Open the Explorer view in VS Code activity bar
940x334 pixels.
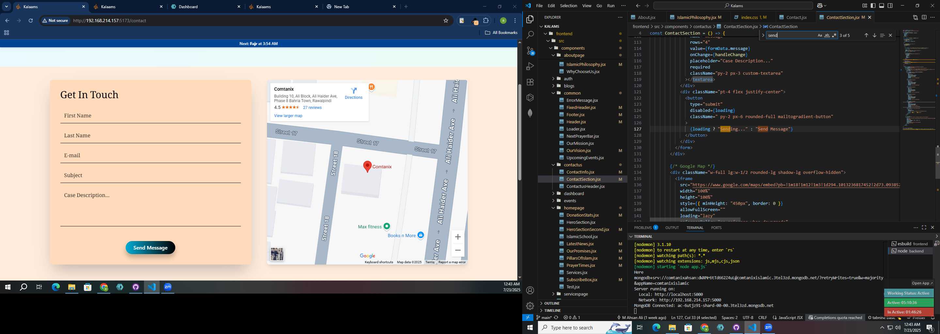pyautogui.click(x=530, y=19)
